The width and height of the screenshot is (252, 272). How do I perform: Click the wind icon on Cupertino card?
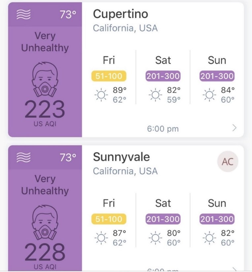pyautogui.click(x=23, y=14)
